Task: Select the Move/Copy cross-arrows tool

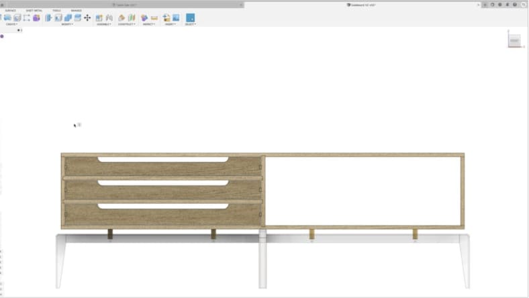Action: pos(87,18)
